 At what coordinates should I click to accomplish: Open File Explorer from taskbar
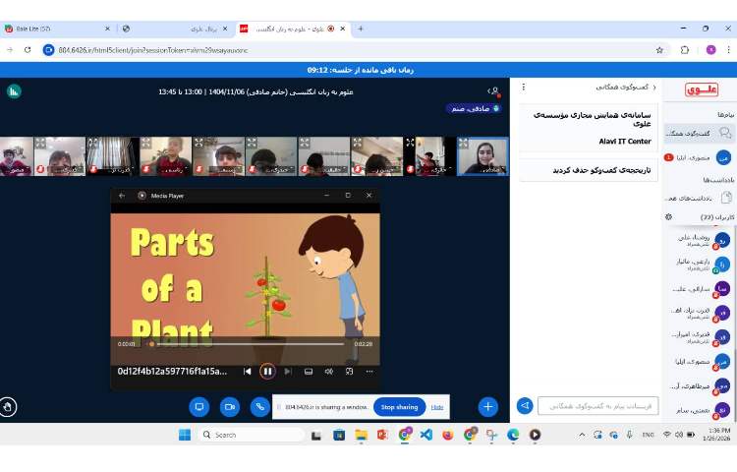(361, 435)
